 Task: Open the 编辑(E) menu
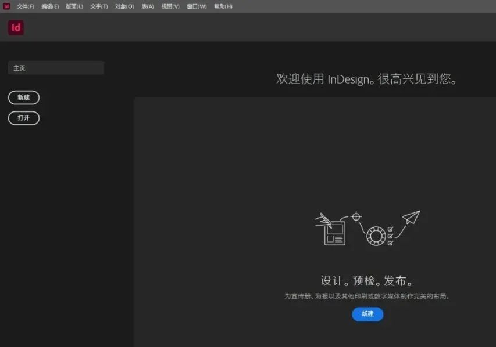coord(50,6)
